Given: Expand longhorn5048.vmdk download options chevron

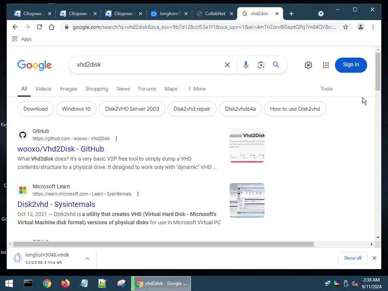Looking at the screenshot, I should point(88,258).
